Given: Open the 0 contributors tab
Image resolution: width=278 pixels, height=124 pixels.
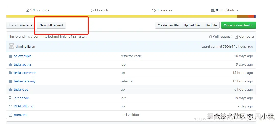Looking at the screenshot, I should tap(224, 10).
